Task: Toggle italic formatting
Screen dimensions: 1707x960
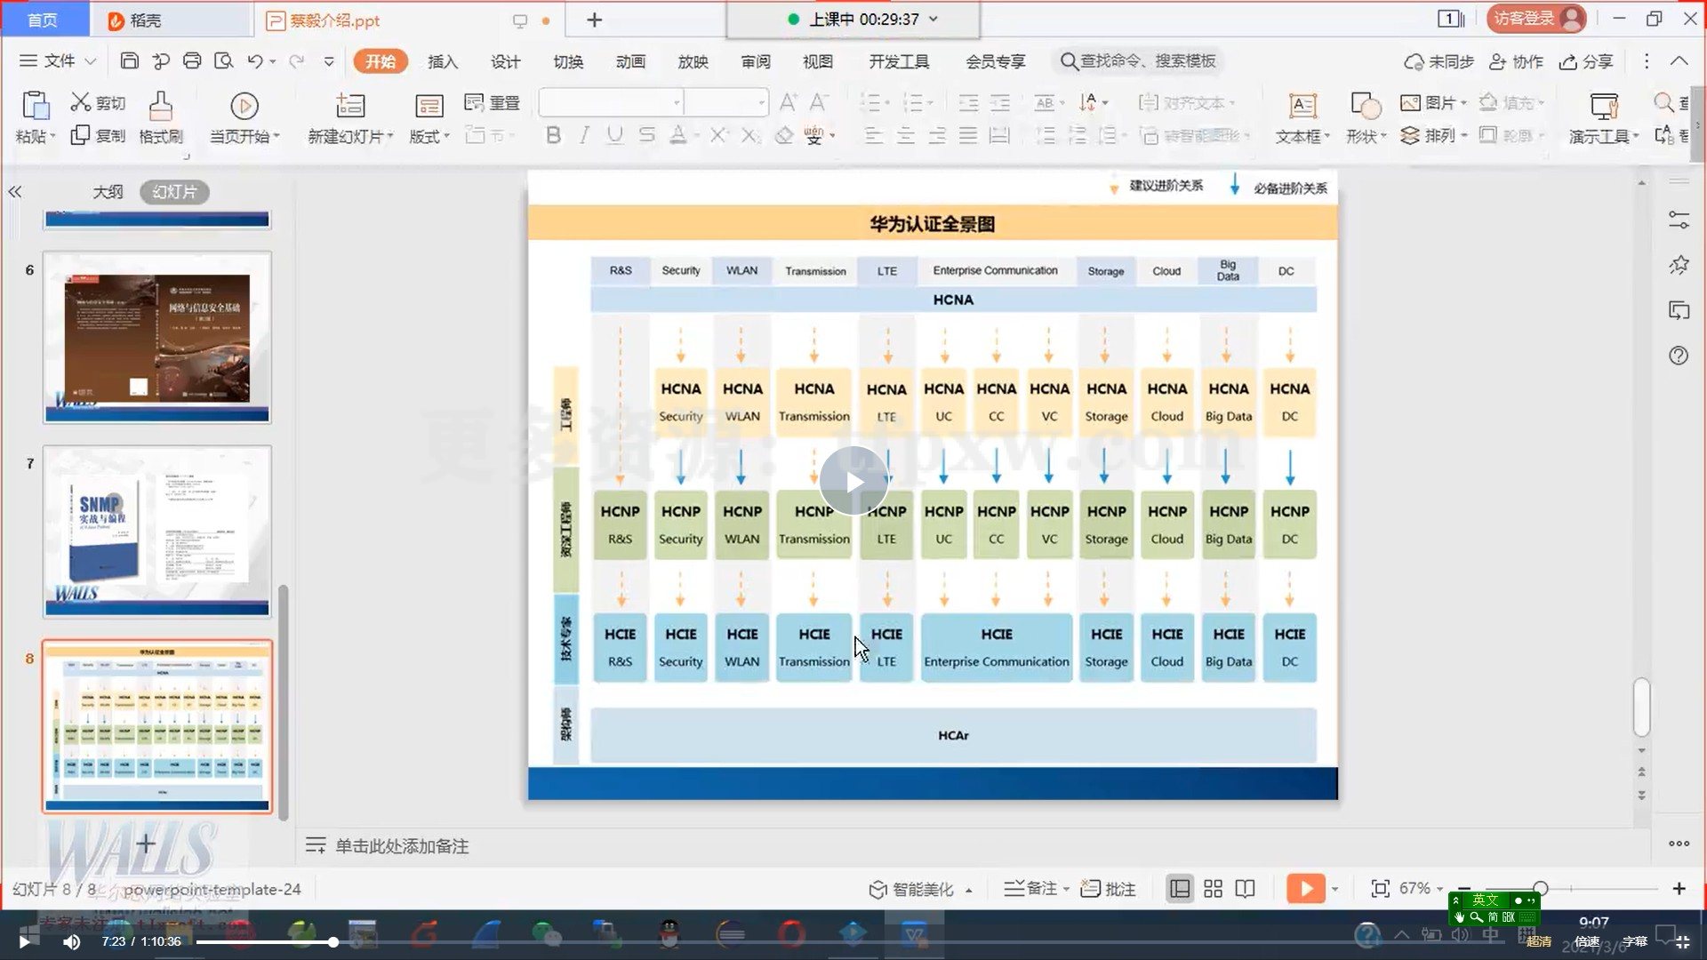Action: pos(584,134)
